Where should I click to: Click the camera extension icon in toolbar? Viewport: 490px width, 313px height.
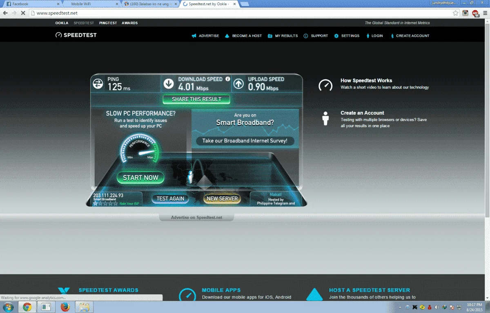[465, 13]
